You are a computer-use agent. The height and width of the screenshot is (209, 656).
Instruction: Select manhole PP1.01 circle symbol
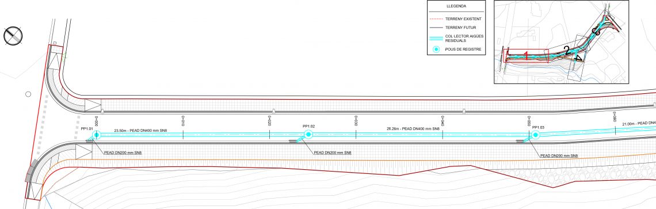tap(96, 135)
